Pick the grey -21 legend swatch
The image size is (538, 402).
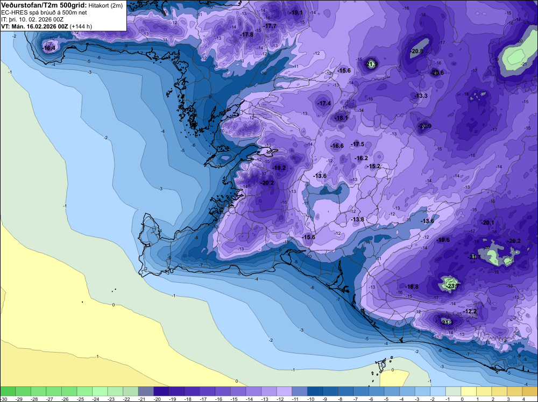pos(146,391)
